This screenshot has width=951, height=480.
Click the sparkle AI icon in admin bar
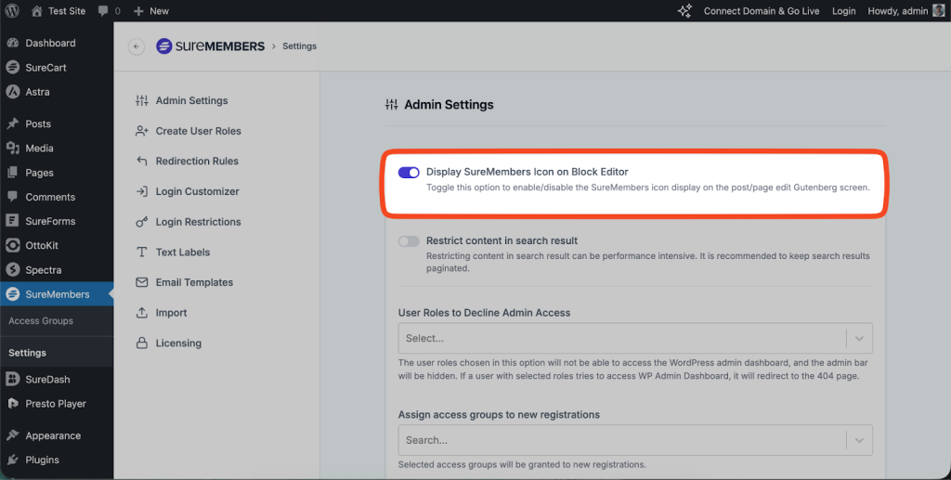(x=684, y=11)
